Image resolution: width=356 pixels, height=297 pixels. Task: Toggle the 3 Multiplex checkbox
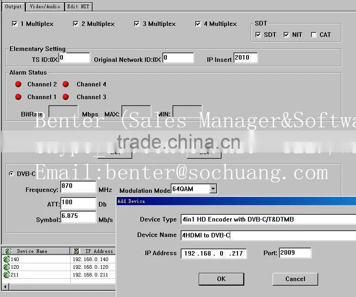[x=137, y=24]
